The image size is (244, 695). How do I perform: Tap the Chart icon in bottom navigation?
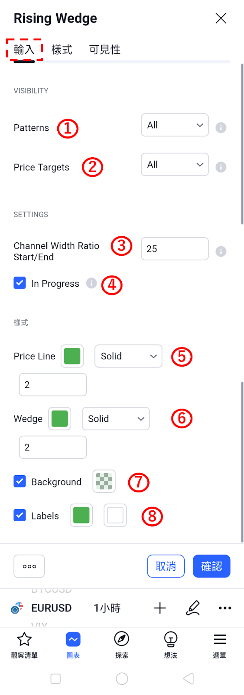73,639
